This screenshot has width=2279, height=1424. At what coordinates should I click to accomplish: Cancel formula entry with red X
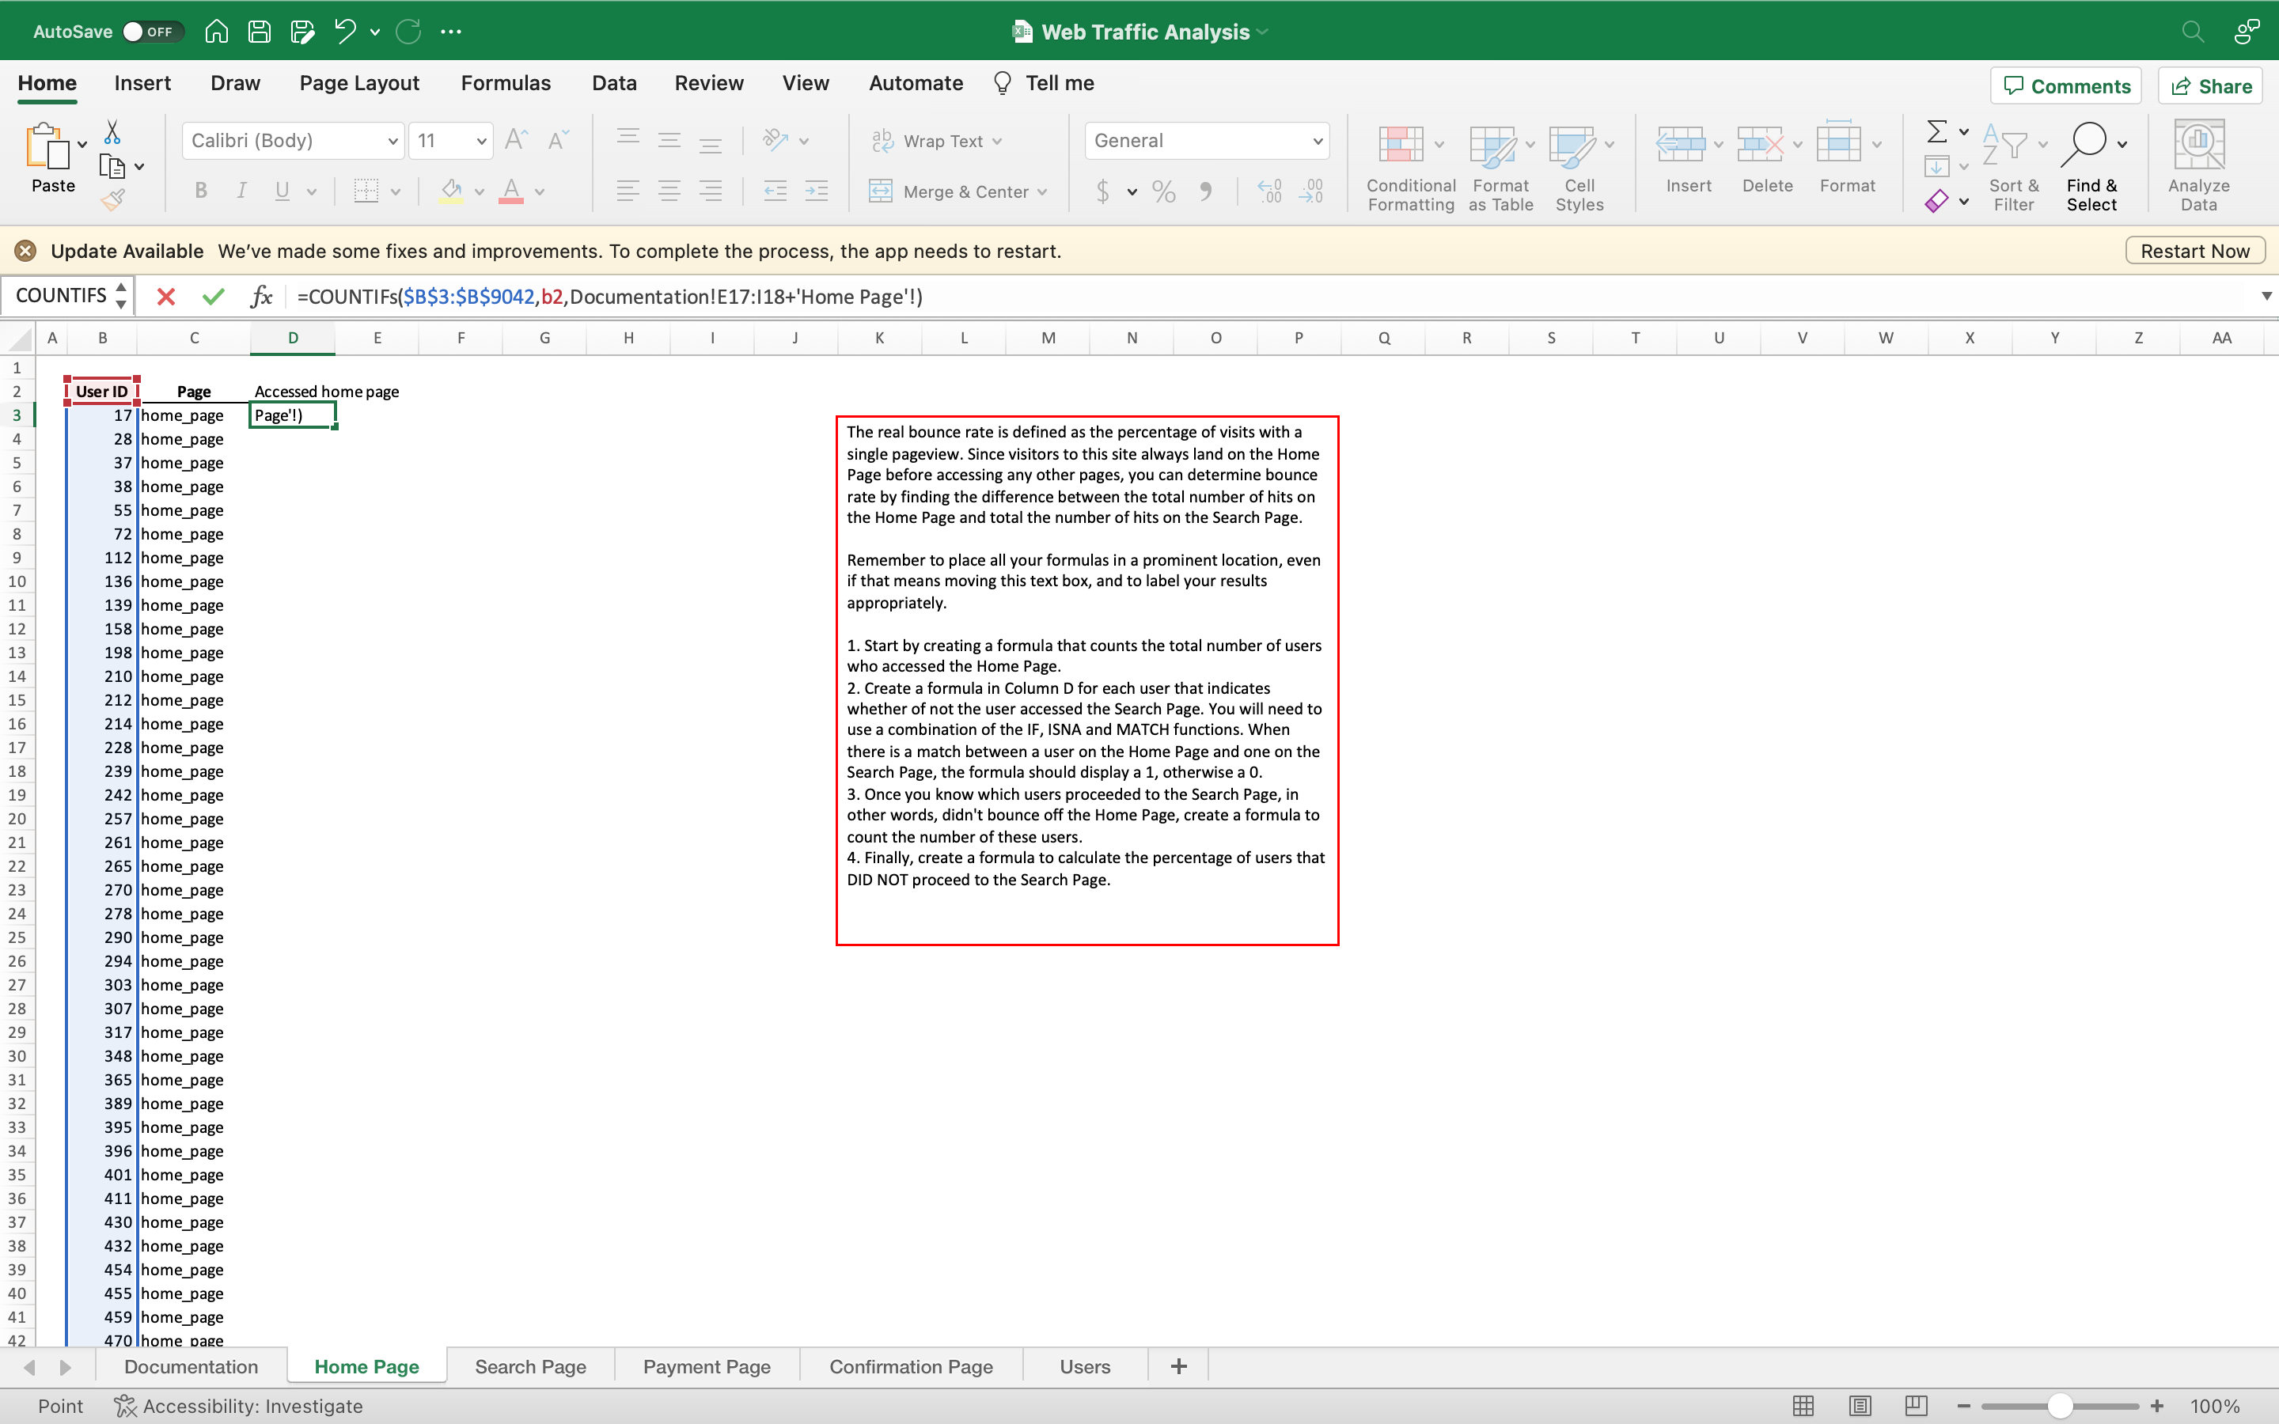pos(165,297)
